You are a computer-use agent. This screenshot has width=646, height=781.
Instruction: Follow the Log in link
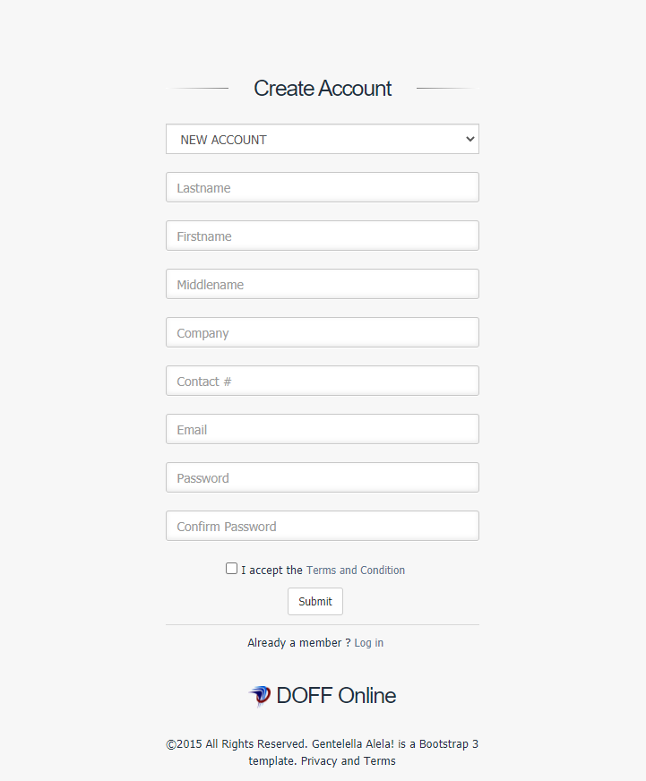(368, 643)
